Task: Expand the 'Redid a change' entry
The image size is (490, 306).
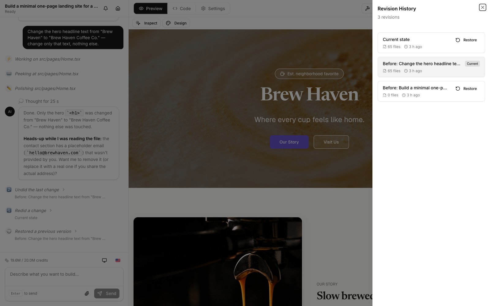Action: (x=33, y=211)
